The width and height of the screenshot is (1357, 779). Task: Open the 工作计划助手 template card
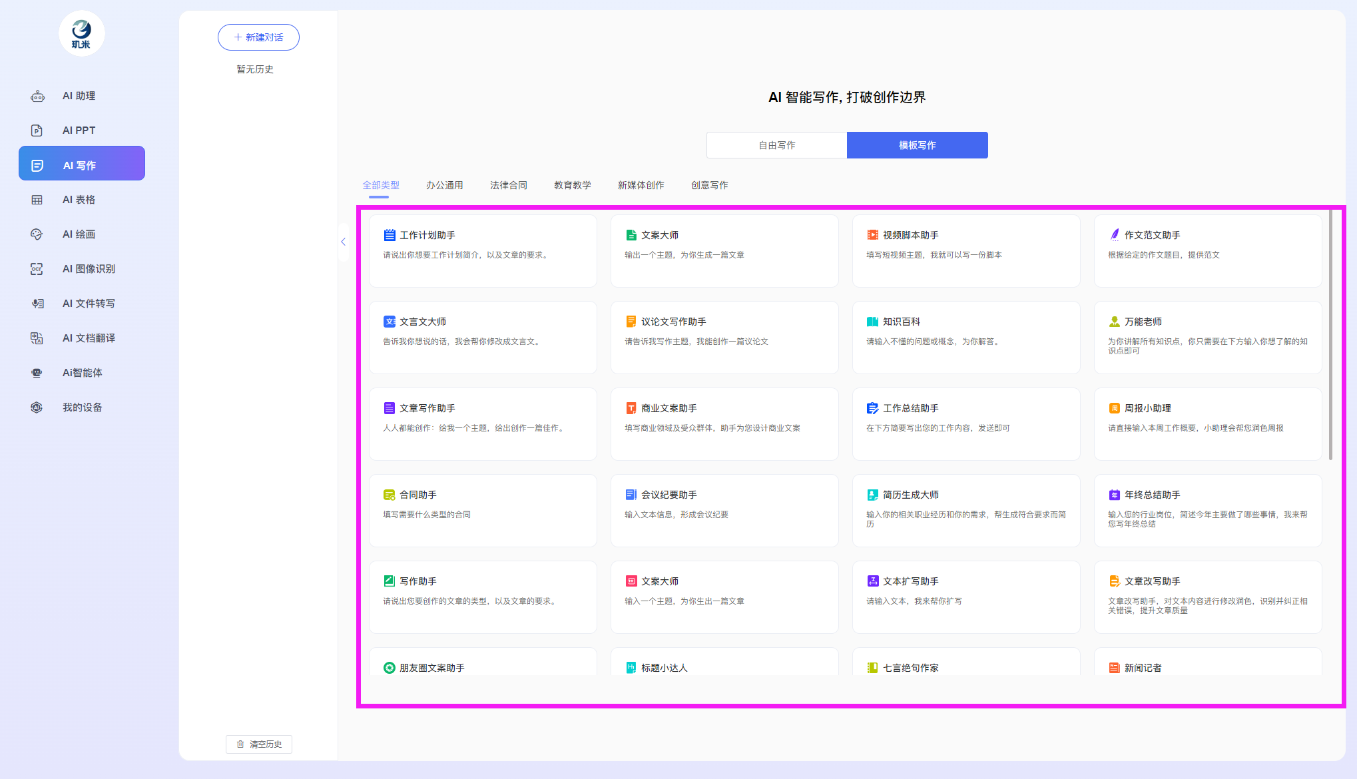(x=483, y=250)
